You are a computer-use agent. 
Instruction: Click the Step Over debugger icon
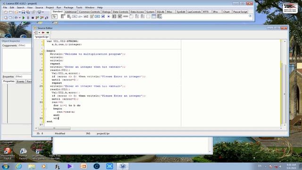click(42, 17)
